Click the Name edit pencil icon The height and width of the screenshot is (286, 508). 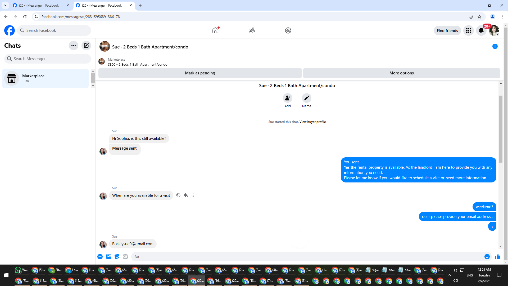click(307, 98)
